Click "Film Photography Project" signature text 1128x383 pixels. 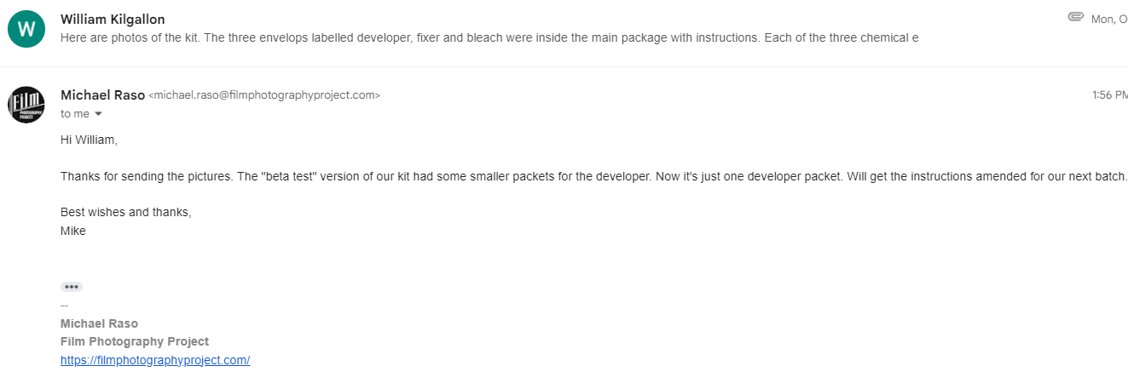134,341
